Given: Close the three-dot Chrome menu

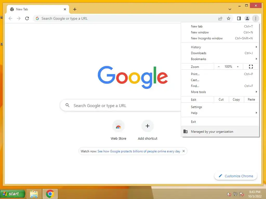Looking at the screenshot, I should pos(256,18).
